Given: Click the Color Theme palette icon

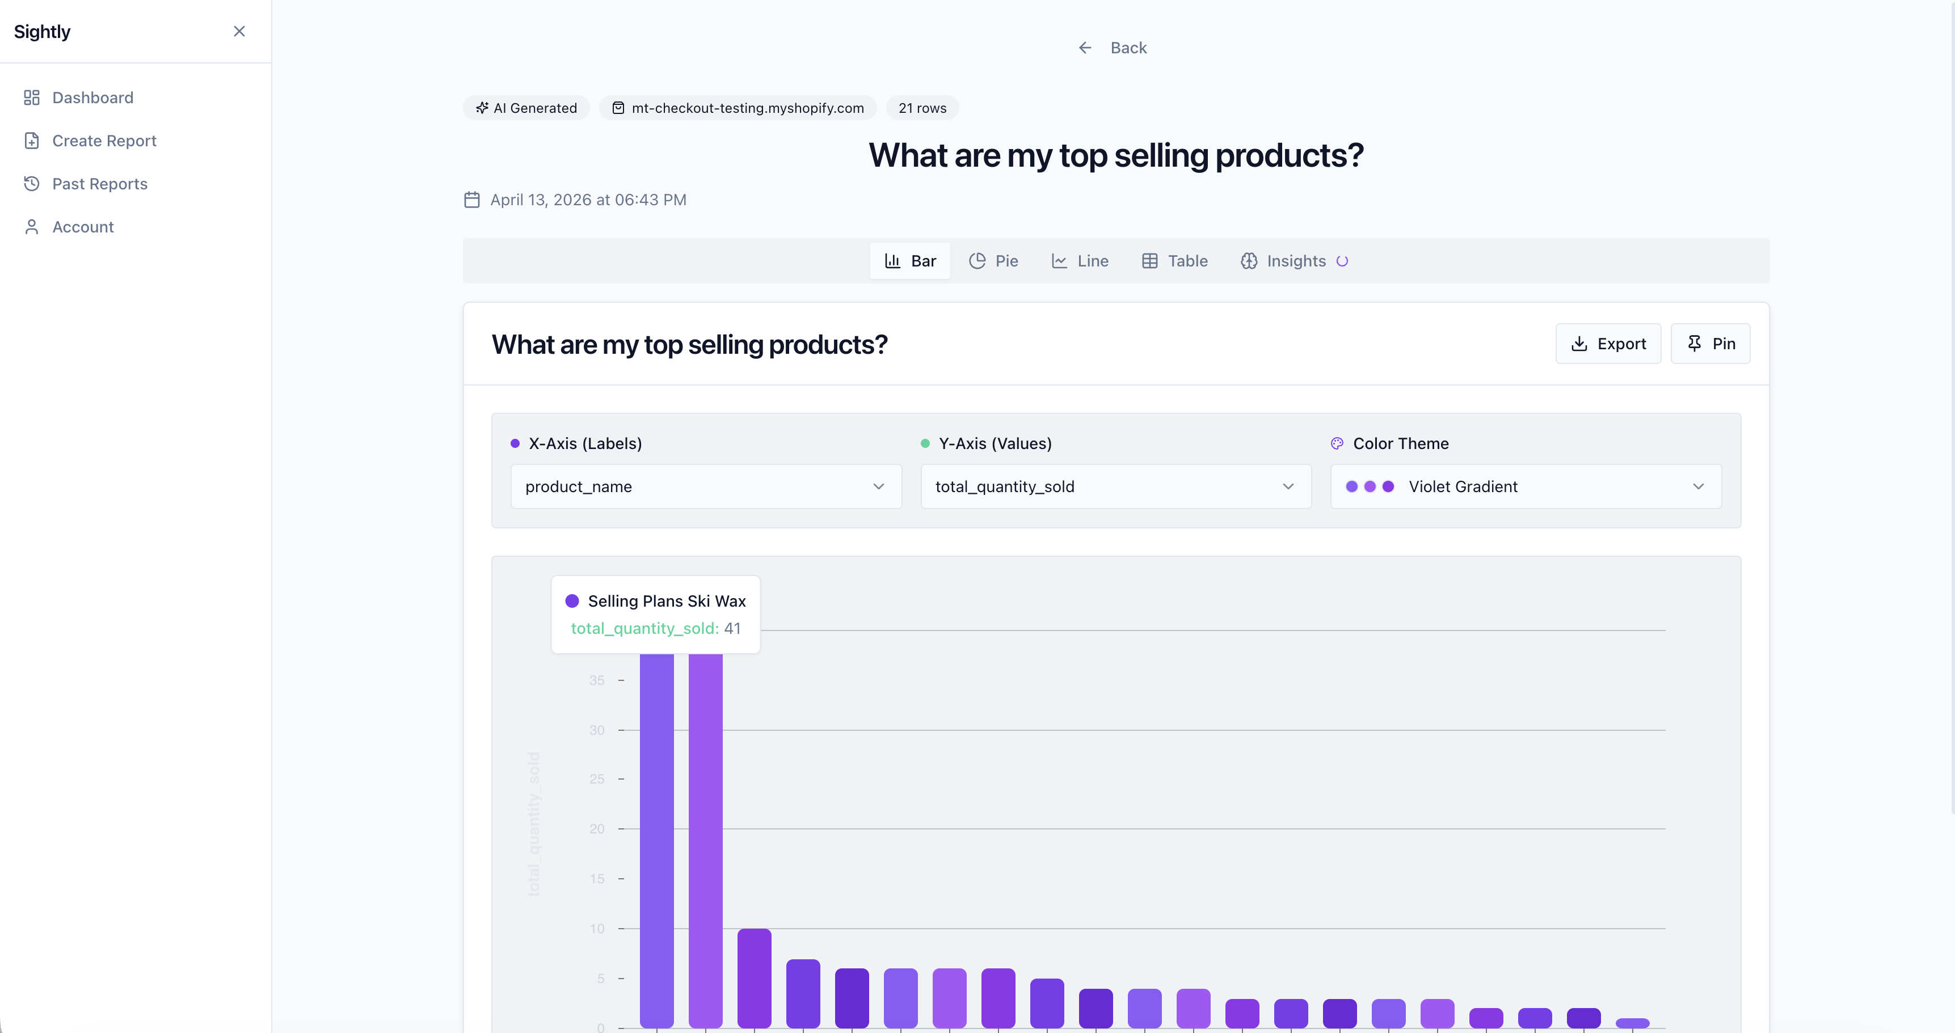Looking at the screenshot, I should [1337, 444].
